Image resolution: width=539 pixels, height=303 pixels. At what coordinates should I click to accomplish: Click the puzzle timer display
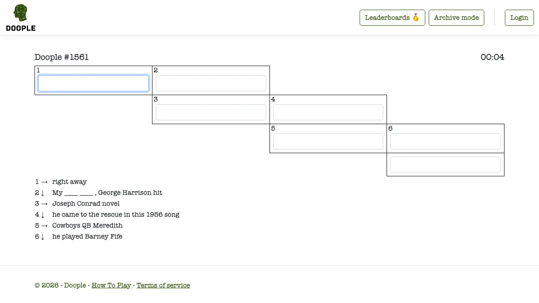[x=492, y=57]
